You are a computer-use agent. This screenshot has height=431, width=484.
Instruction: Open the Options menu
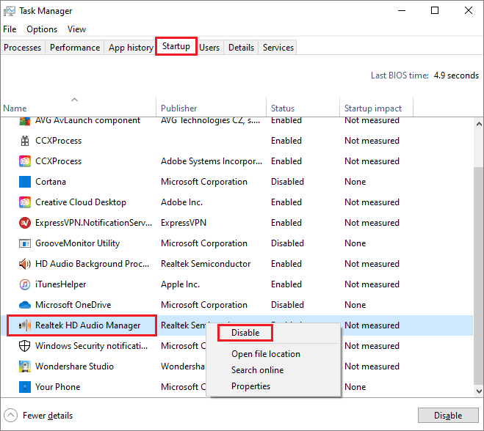click(x=42, y=29)
